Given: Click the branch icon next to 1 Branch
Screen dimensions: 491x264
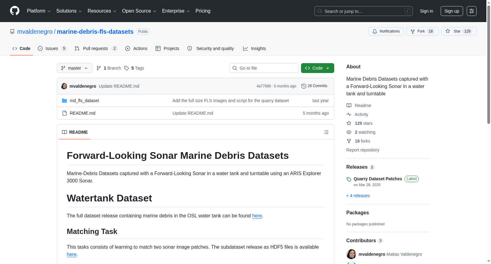Looking at the screenshot, I should [x=99, y=68].
